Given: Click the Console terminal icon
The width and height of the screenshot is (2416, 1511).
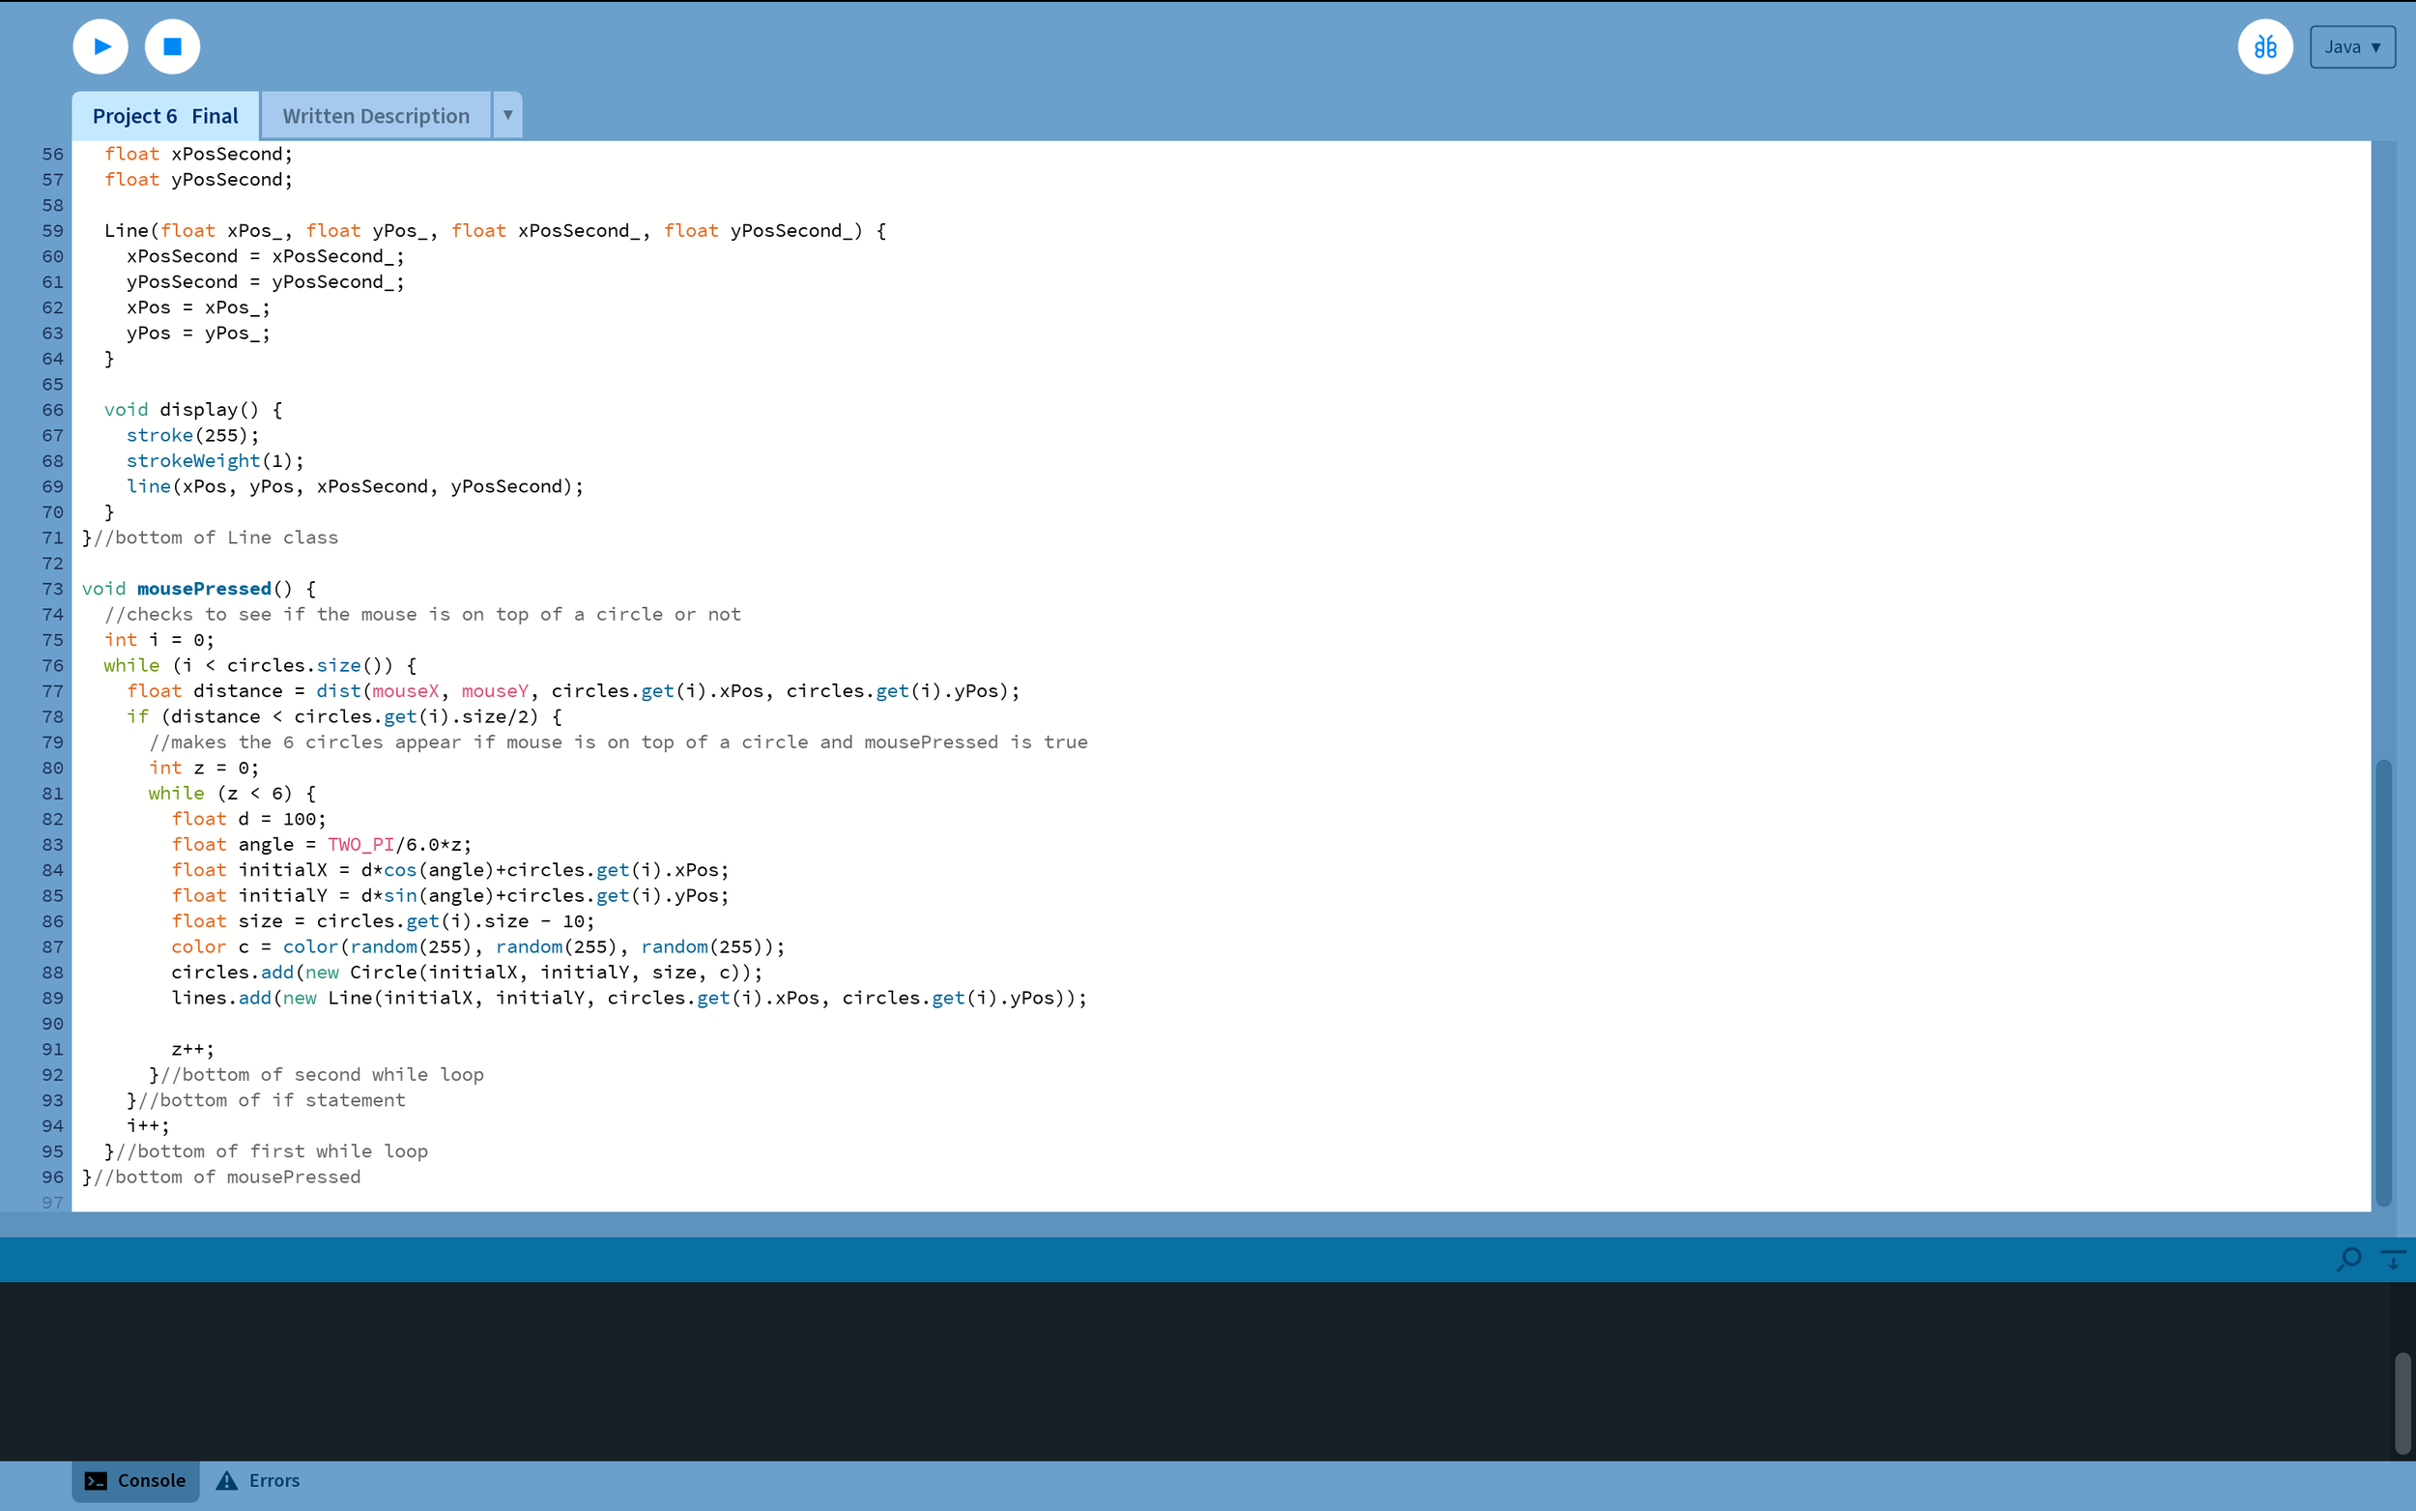Looking at the screenshot, I should [x=96, y=1481].
